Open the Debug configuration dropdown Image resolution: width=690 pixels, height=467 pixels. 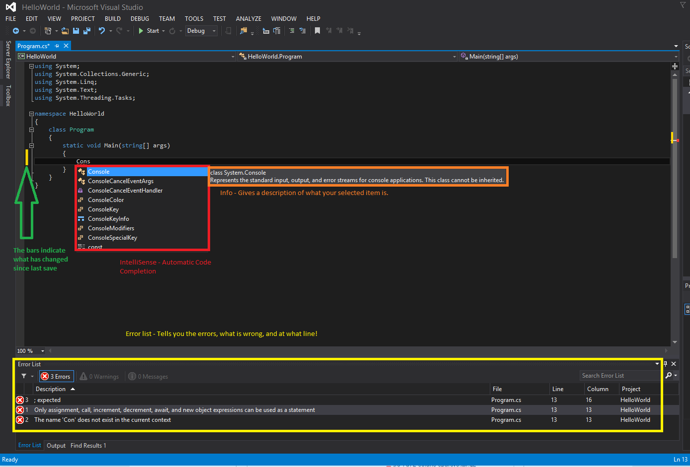pos(201,31)
